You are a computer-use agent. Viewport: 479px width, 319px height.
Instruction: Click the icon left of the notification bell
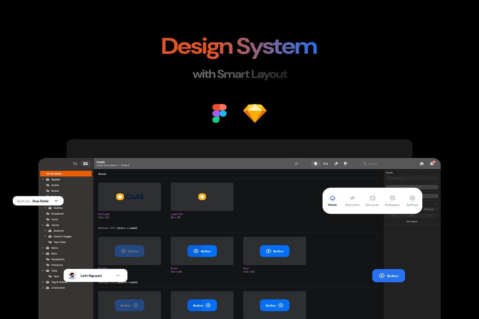click(x=422, y=164)
